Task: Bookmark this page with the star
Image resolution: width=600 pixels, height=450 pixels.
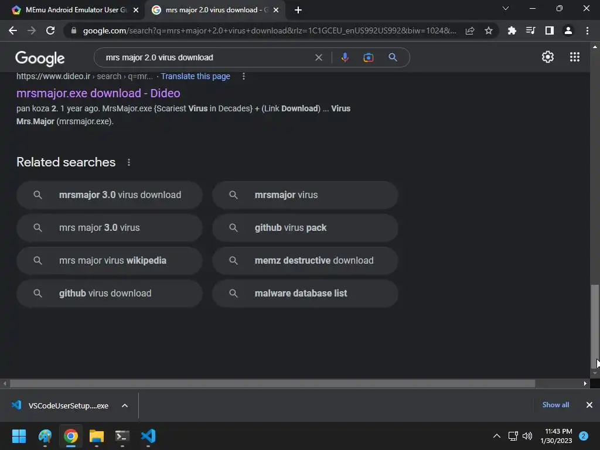Action: point(489,30)
